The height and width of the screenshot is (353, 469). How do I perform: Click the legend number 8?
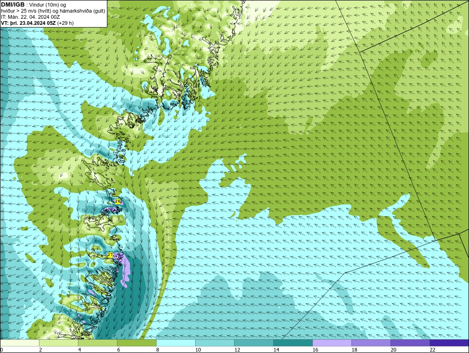[158, 350]
